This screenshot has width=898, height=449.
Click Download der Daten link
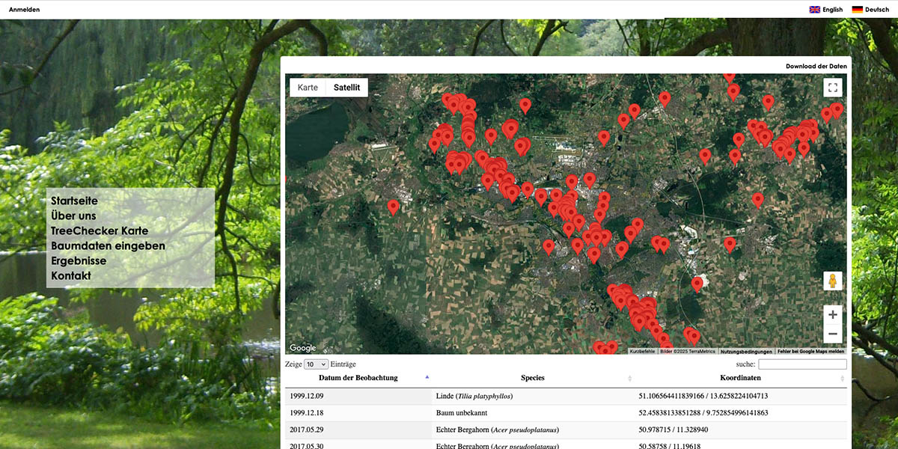[x=816, y=66]
